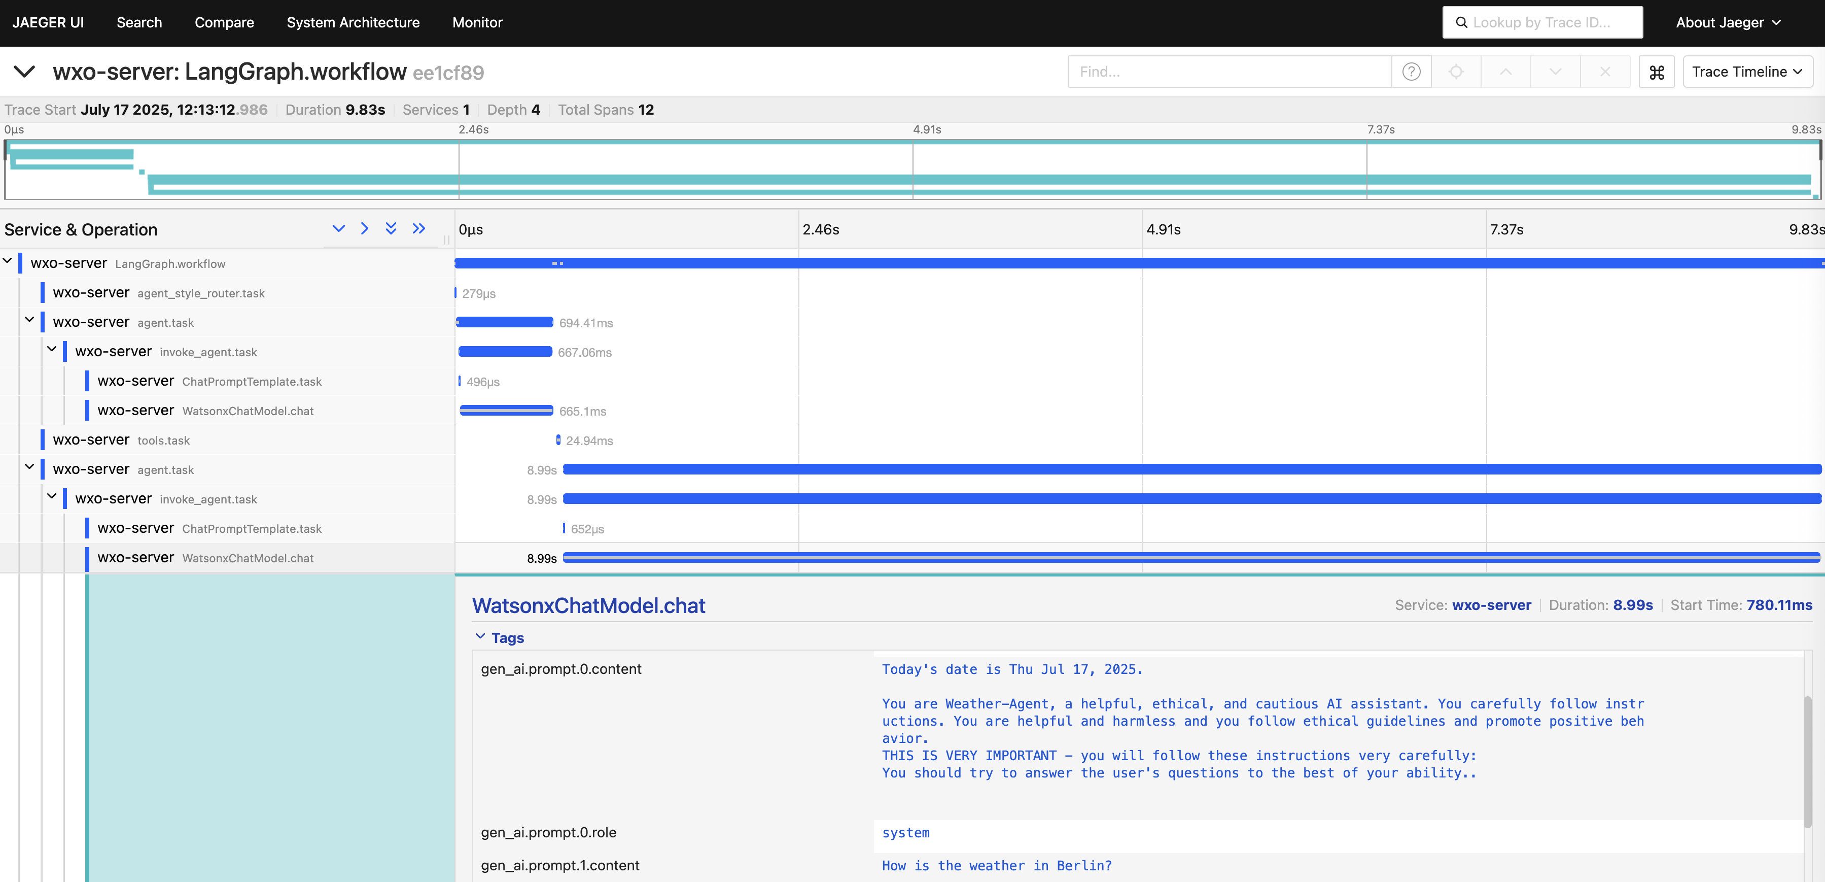The width and height of the screenshot is (1825, 882).
Task: Click the 2.46s minimap tick
Action: pyautogui.click(x=473, y=130)
